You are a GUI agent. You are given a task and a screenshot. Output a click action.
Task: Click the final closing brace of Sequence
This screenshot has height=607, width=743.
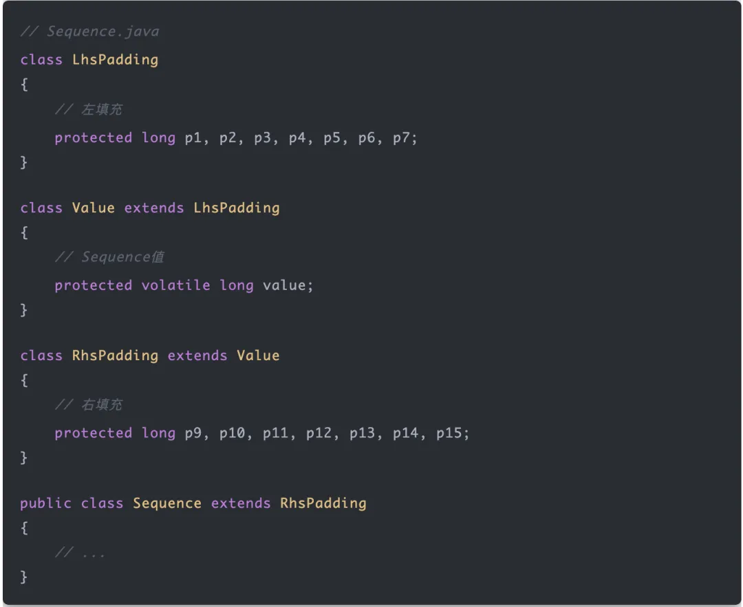(23, 577)
